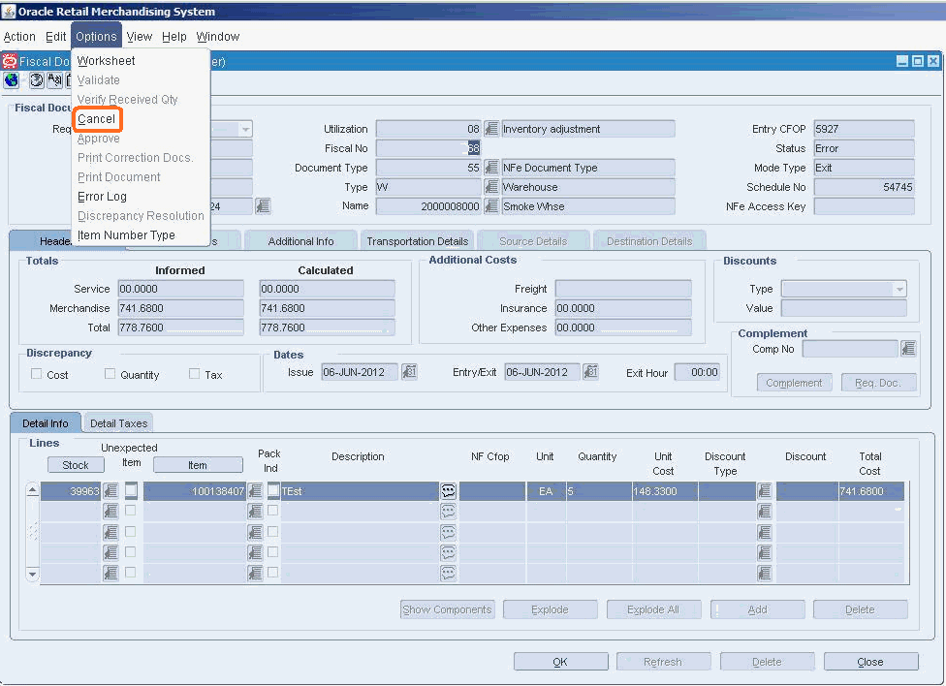Select the Detail Info tab
946x686 pixels.
(46, 423)
